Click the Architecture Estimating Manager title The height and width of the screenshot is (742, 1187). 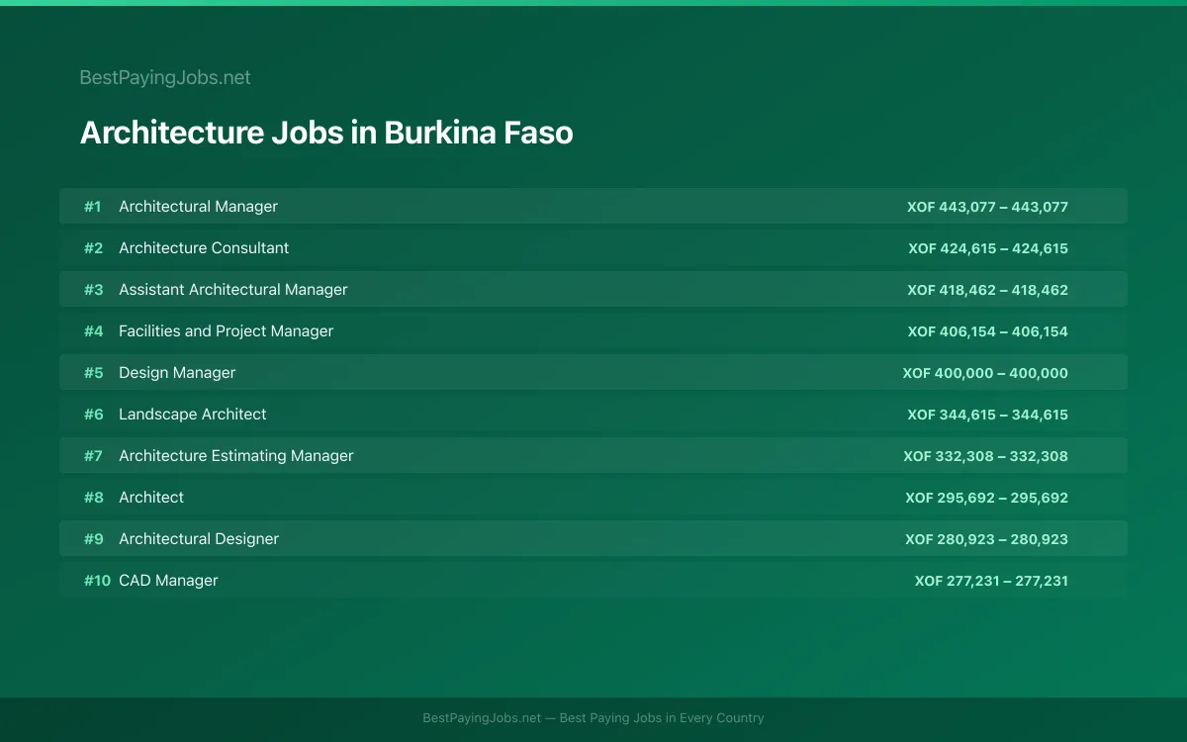click(x=236, y=455)
